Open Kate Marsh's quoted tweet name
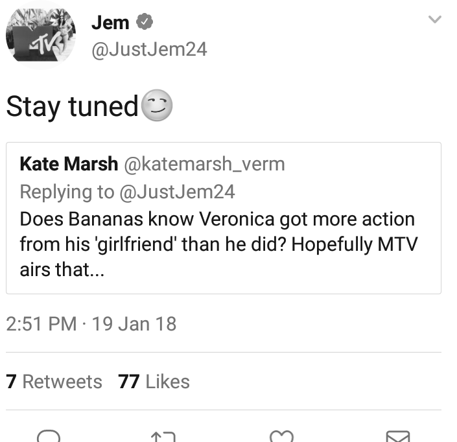The width and height of the screenshot is (457, 442). tap(69, 164)
